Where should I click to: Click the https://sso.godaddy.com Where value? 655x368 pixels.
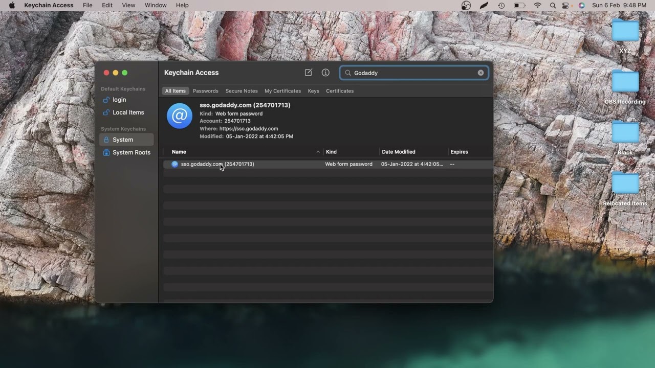tap(249, 129)
